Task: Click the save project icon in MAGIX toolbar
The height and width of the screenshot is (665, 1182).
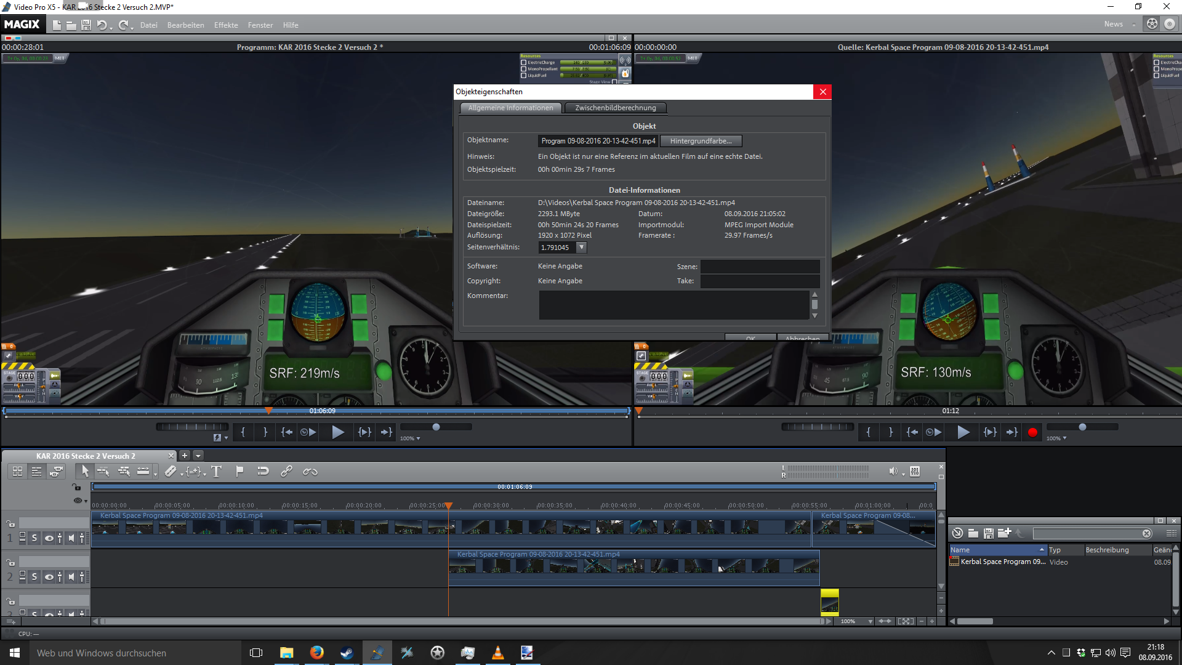Action: pos(86,25)
